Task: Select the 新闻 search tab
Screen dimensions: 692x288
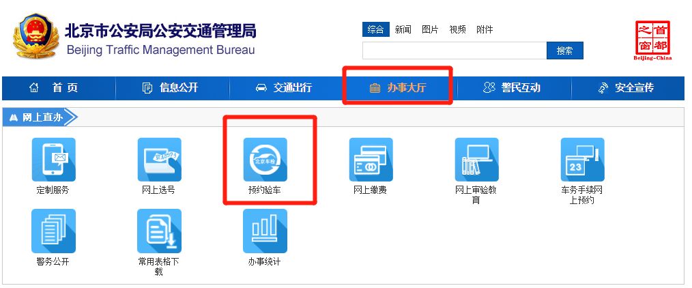Action: pyautogui.click(x=403, y=29)
